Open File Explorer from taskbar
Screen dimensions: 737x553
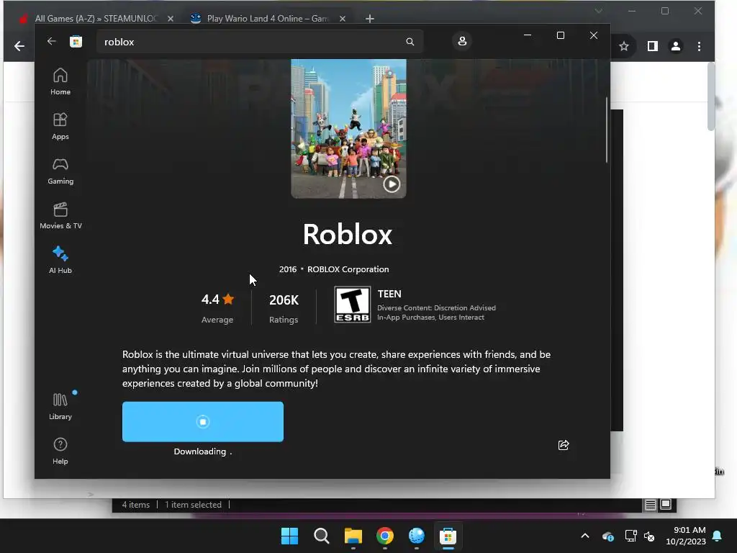[353, 536]
